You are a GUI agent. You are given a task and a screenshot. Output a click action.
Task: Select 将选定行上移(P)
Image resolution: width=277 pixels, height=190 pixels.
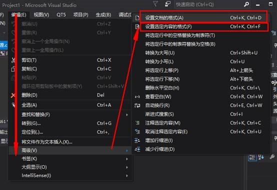(201, 70)
